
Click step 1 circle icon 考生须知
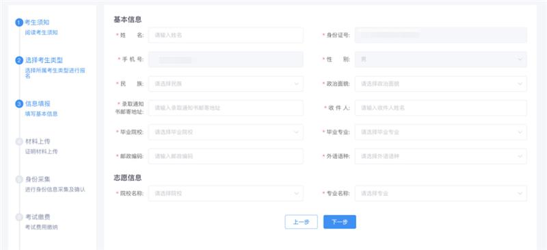pyautogui.click(x=19, y=23)
